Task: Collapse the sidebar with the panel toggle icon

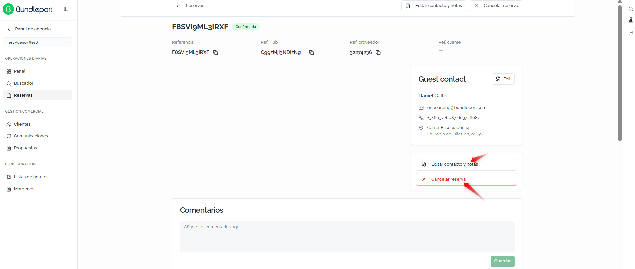Action: (66, 9)
